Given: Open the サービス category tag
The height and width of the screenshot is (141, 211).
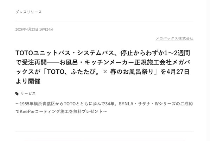Looking at the screenshot, I should pyautogui.click(x=28, y=94).
